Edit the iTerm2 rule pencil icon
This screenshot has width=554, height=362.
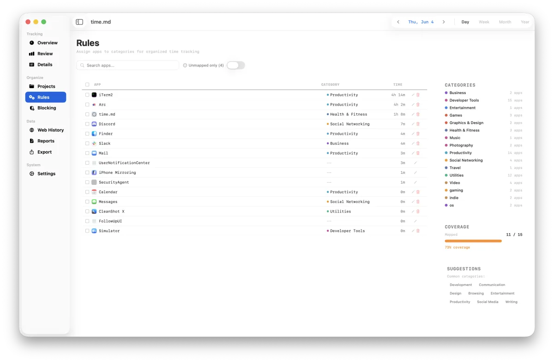pos(413,95)
